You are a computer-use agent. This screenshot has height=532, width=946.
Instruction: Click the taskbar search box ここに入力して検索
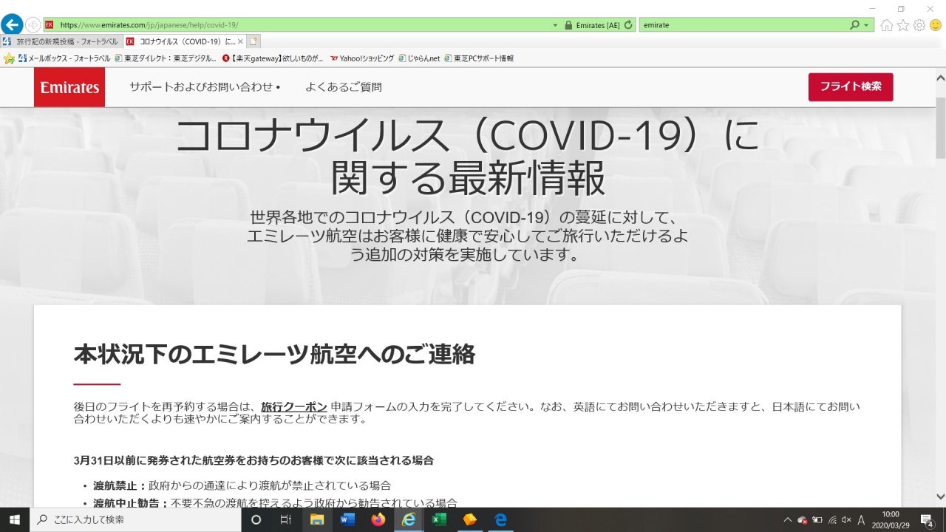tap(135, 519)
